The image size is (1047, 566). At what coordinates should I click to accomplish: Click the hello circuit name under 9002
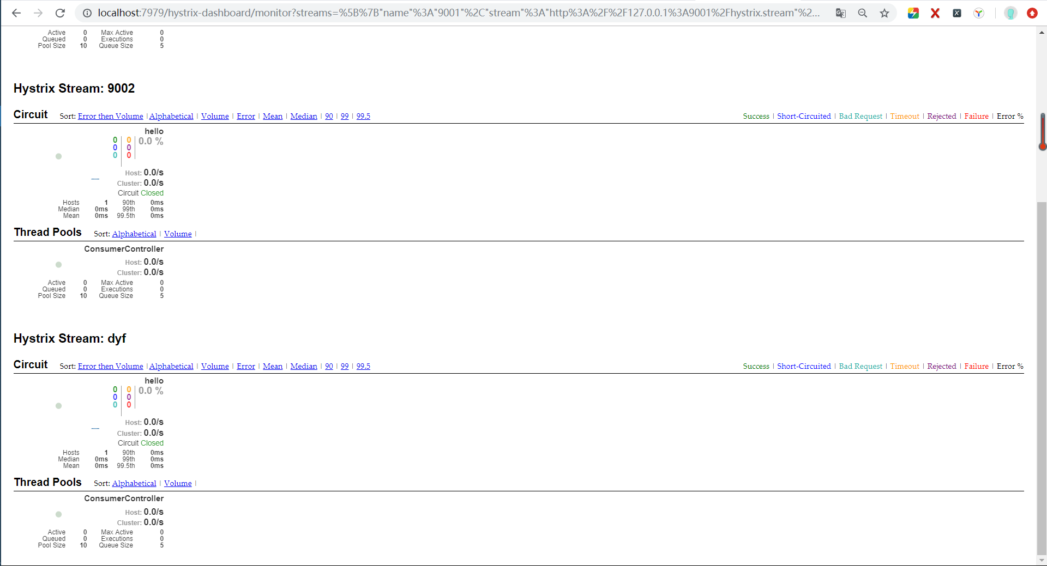tap(154, 131)
